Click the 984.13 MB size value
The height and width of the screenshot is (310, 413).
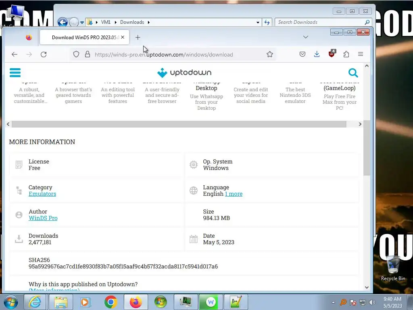[x=217, y=218]
